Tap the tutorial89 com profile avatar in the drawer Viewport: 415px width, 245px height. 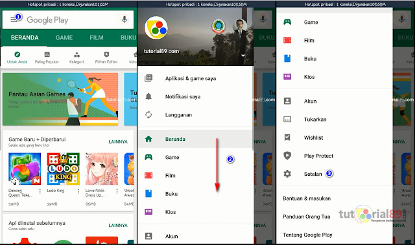156,28
